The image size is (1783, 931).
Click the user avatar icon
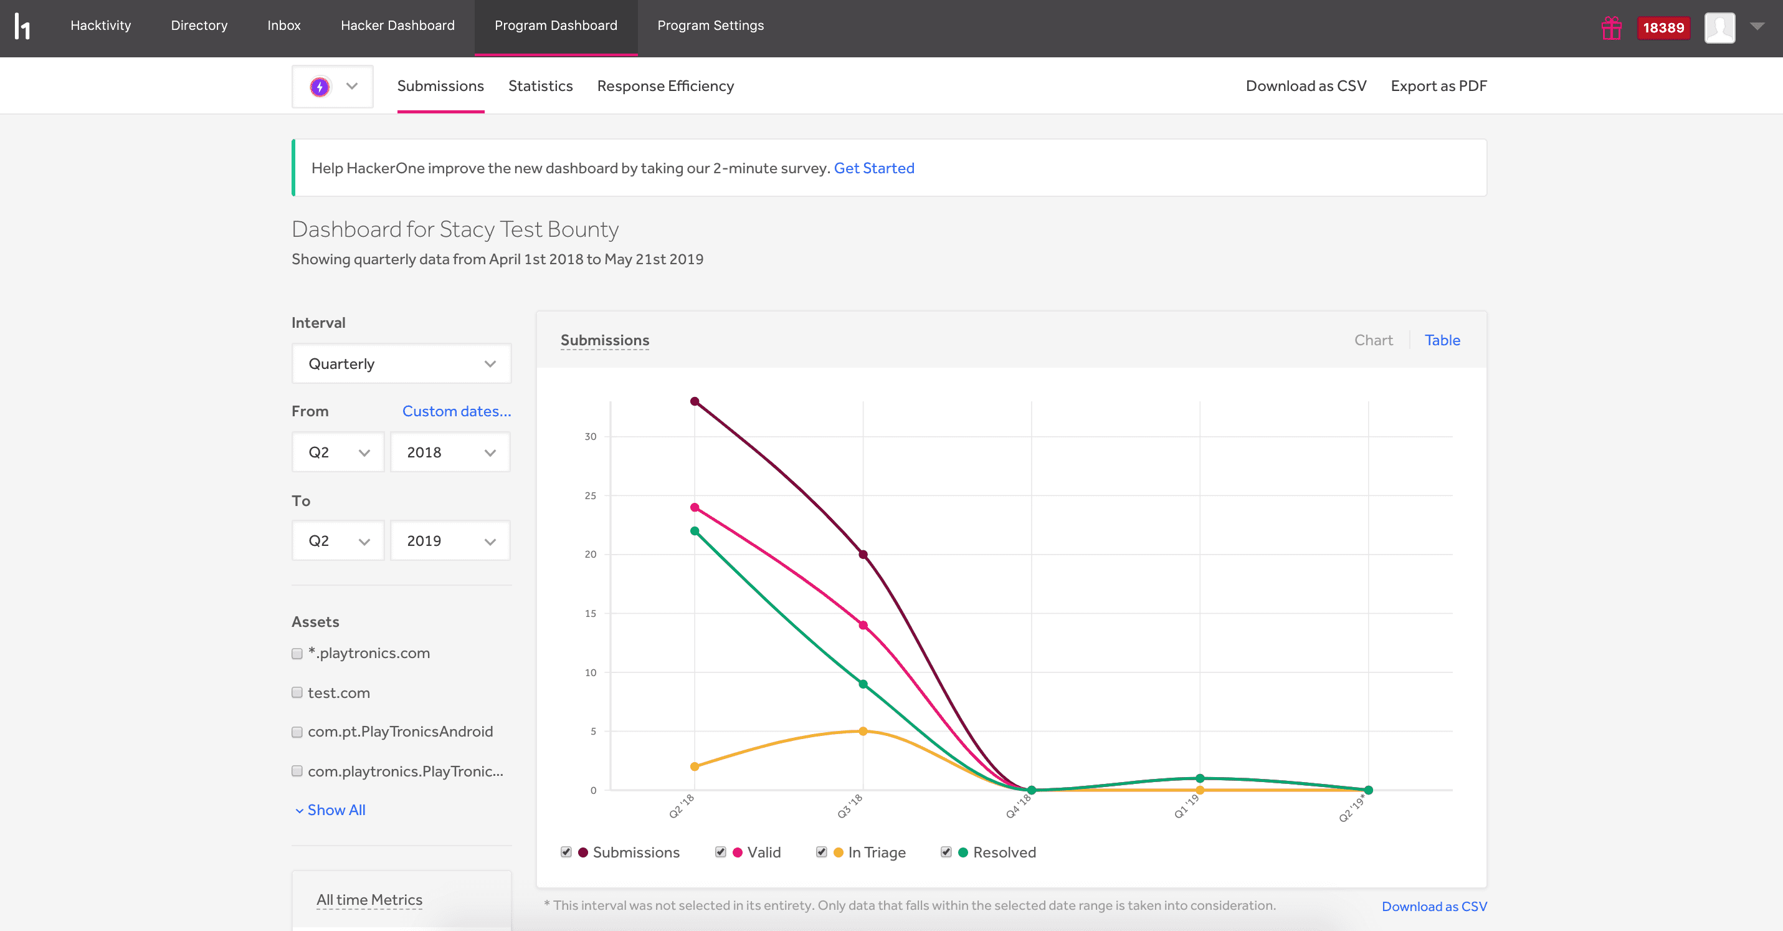click(1719, 27)
